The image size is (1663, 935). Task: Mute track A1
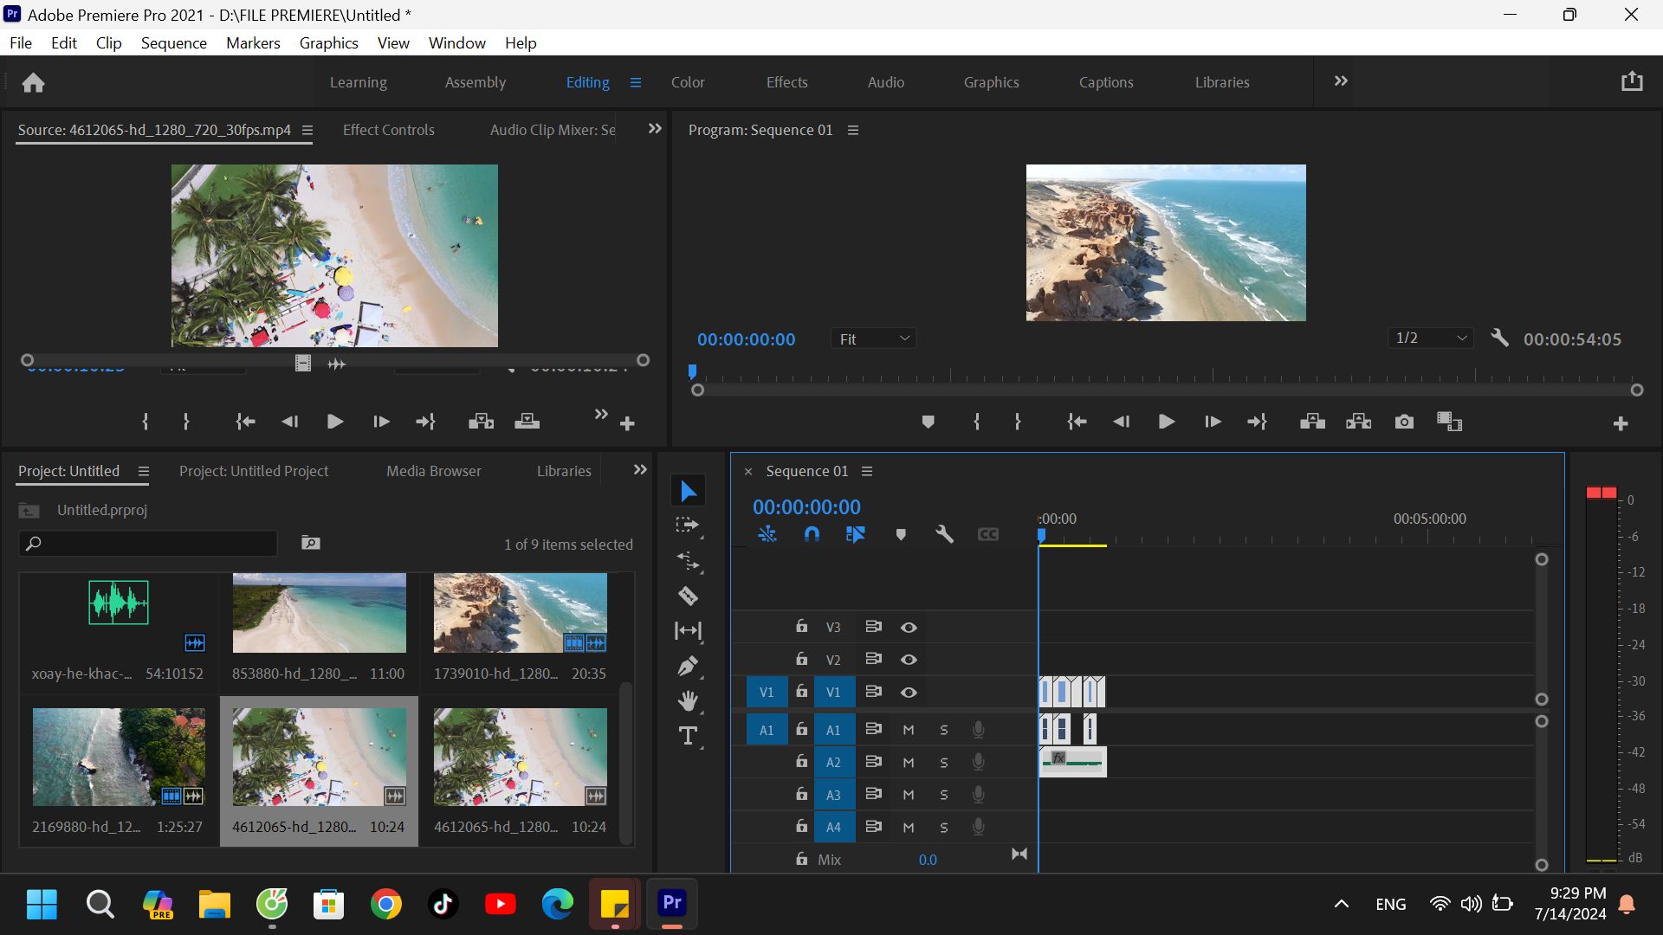(909, 730)
